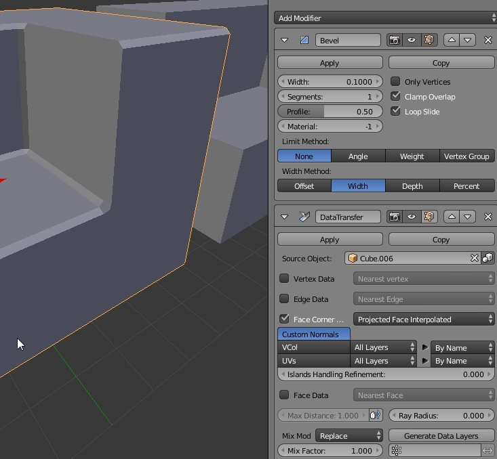Toggle DataTransfer viewport eye visibility

coord(412,217)
